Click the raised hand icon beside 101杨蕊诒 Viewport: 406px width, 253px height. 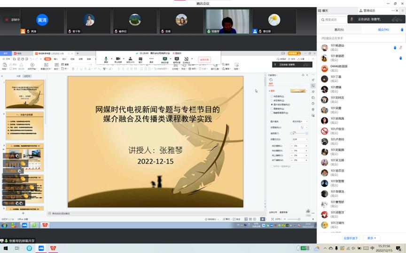395,47
